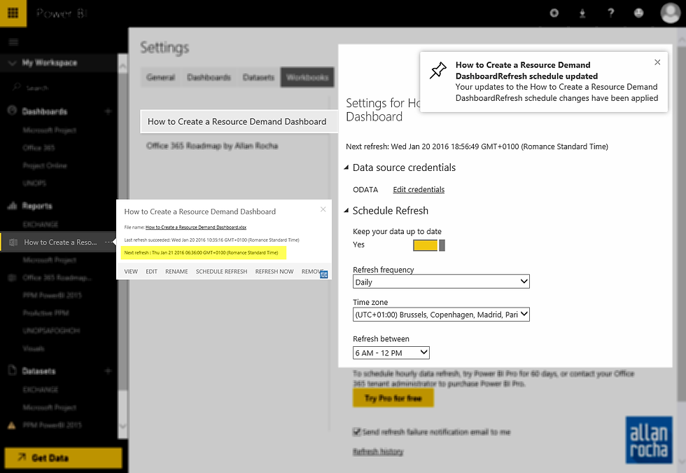This screenshot has height=473, width=686.
Task: Close the schedule updated notification
Action: (657, 62)
